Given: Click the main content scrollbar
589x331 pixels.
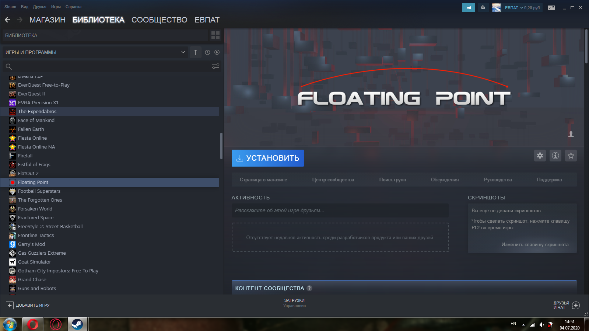Looking at the screenshot, I should (x=586, y=46).
